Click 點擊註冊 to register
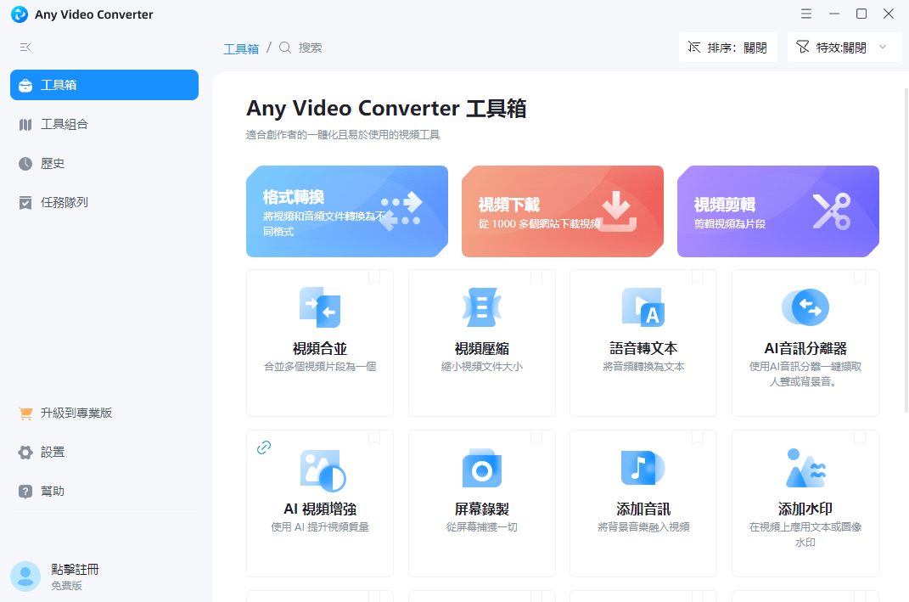Screen dimensions: 909x602 point(75,570)
